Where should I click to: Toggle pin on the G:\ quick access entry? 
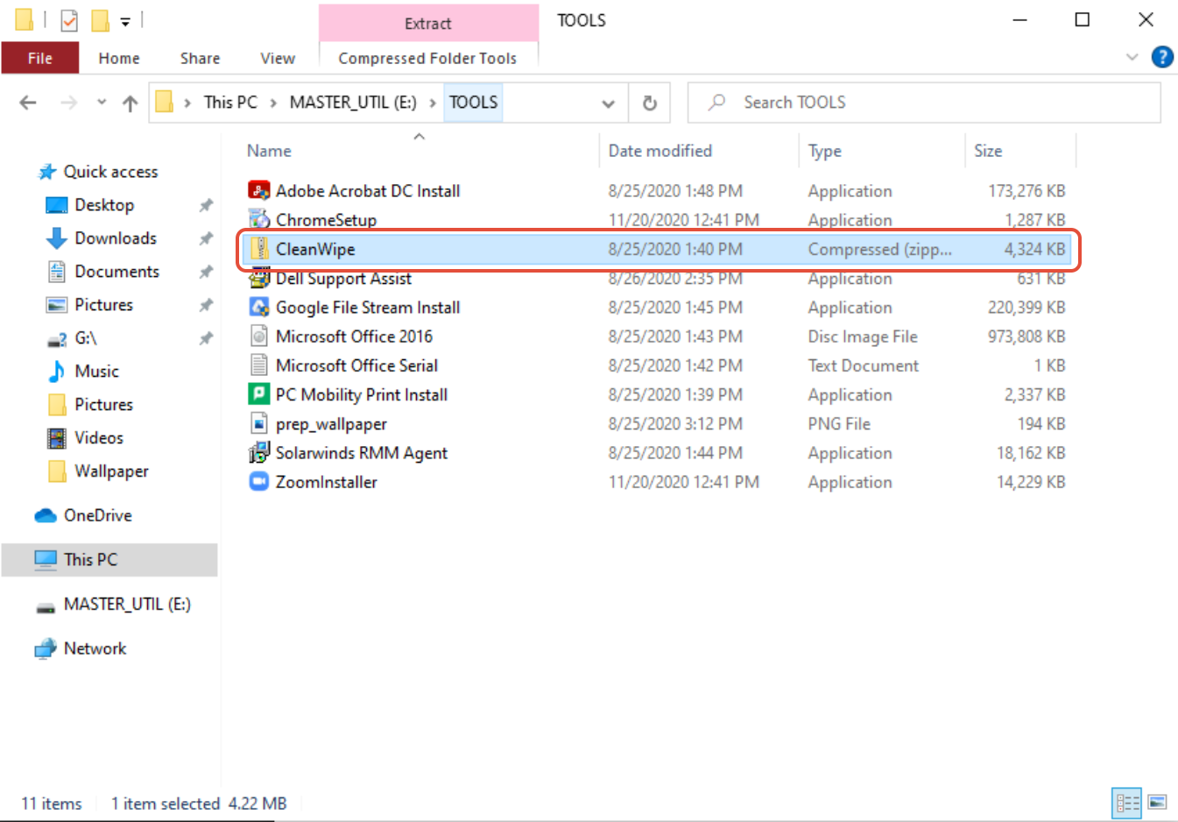click(205, 338)
